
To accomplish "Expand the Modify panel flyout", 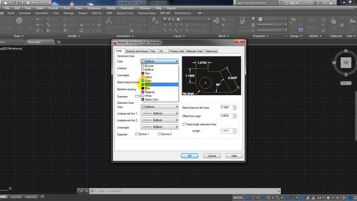I will tap(74, 36).
